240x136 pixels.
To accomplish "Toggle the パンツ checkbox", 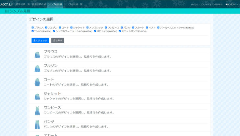I will click(x=122, y=27).
